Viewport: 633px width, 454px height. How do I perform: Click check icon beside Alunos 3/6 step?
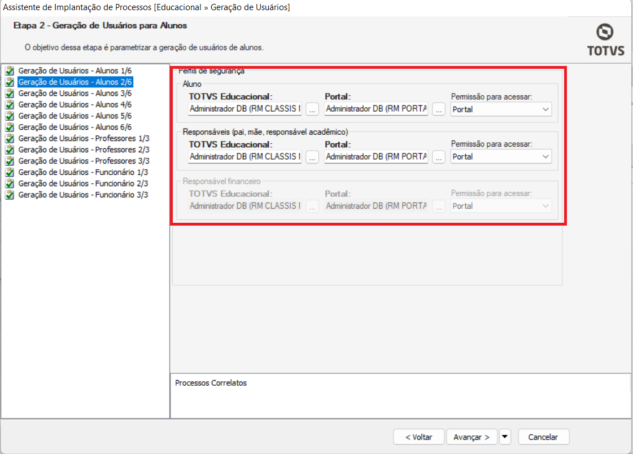(10, 94)
